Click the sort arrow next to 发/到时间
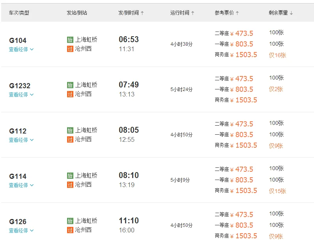 (x=142, y=13)
